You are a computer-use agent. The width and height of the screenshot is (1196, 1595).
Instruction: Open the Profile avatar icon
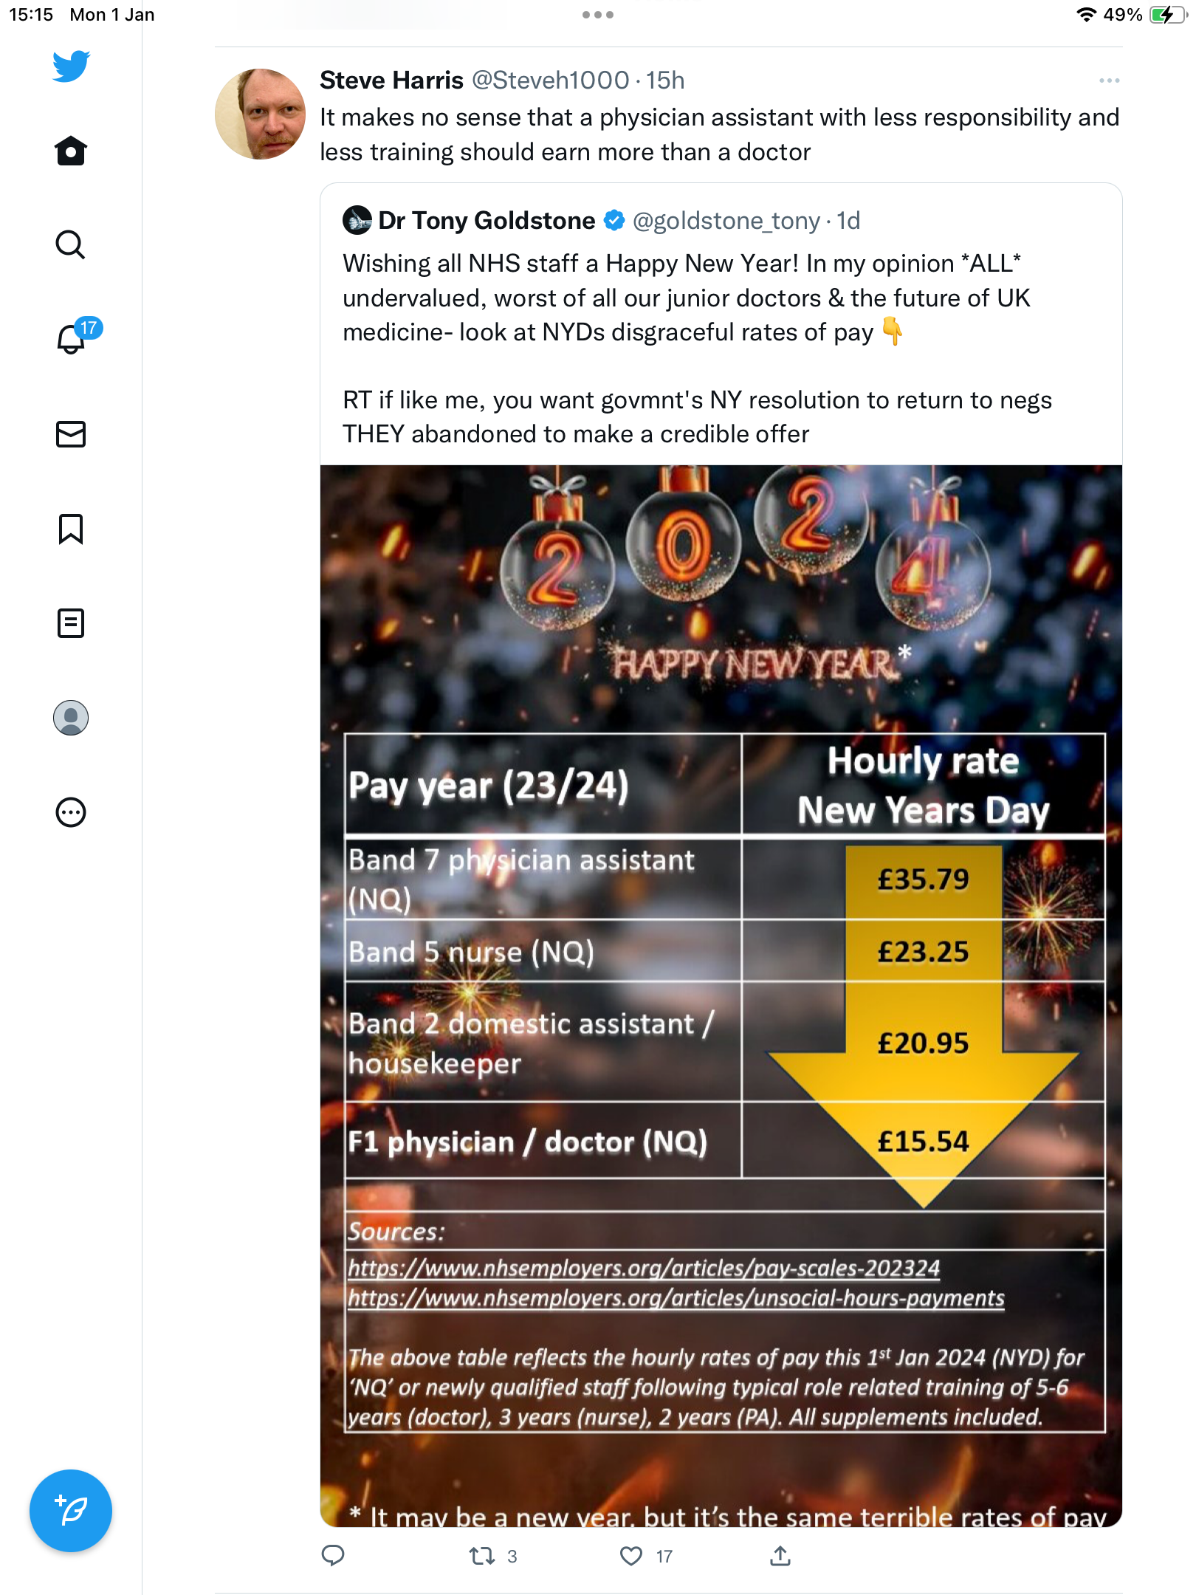[x=71, y=718]
